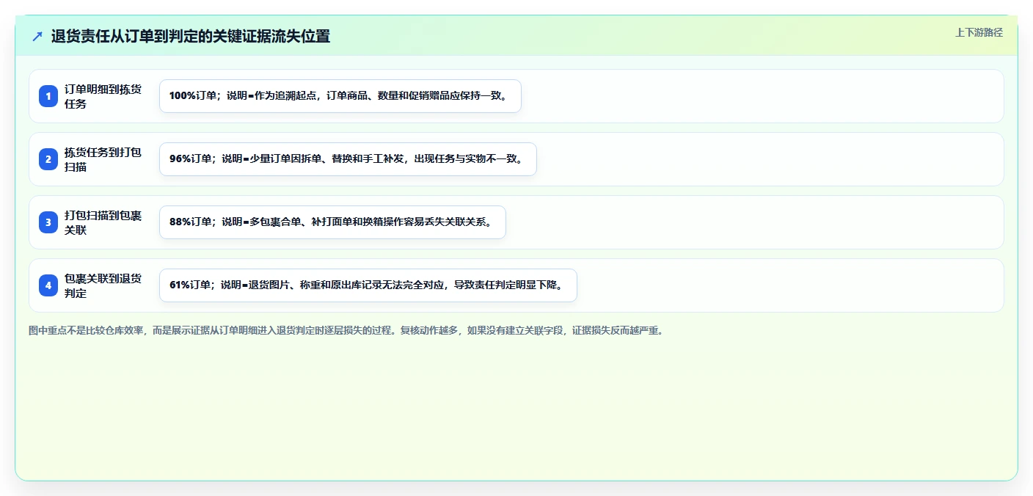Click the title 退货责任从订单到判定的关键证据流失位置
Image resolution: width=1033 pixels, height=496 pixels.
pos(190,36)
